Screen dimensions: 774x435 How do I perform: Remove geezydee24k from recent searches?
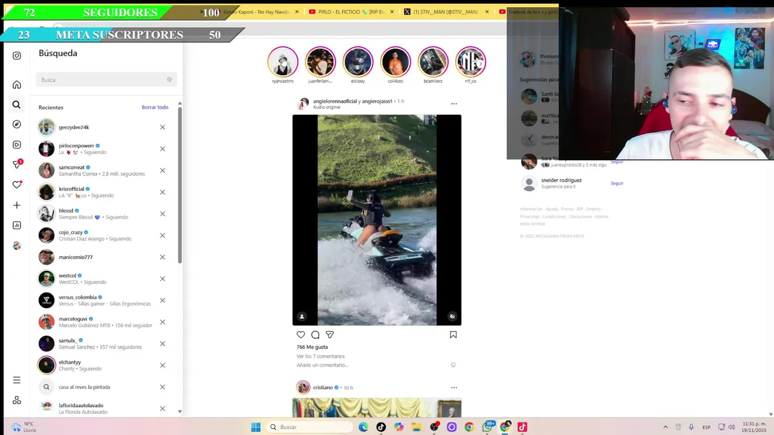(x=162, y=127)
